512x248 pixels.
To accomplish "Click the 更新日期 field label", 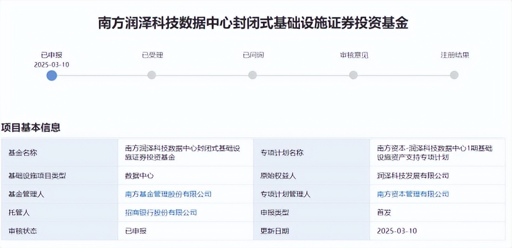I will point(275,231).
